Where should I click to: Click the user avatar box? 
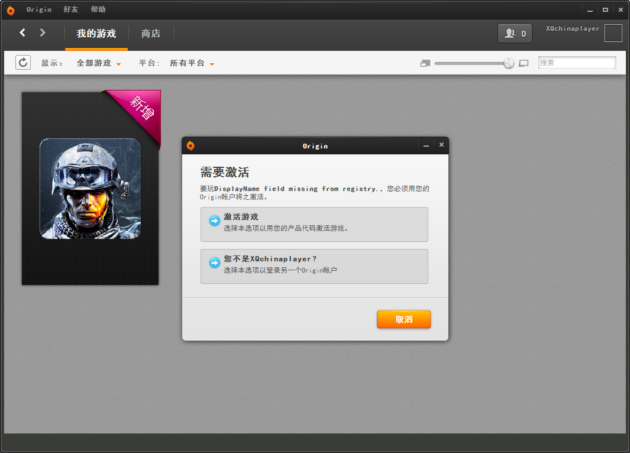pos(613,33)
